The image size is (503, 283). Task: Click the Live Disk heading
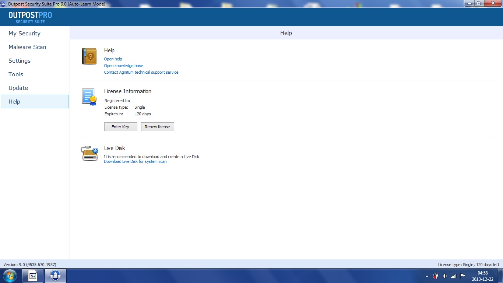[x=115, y=148]
